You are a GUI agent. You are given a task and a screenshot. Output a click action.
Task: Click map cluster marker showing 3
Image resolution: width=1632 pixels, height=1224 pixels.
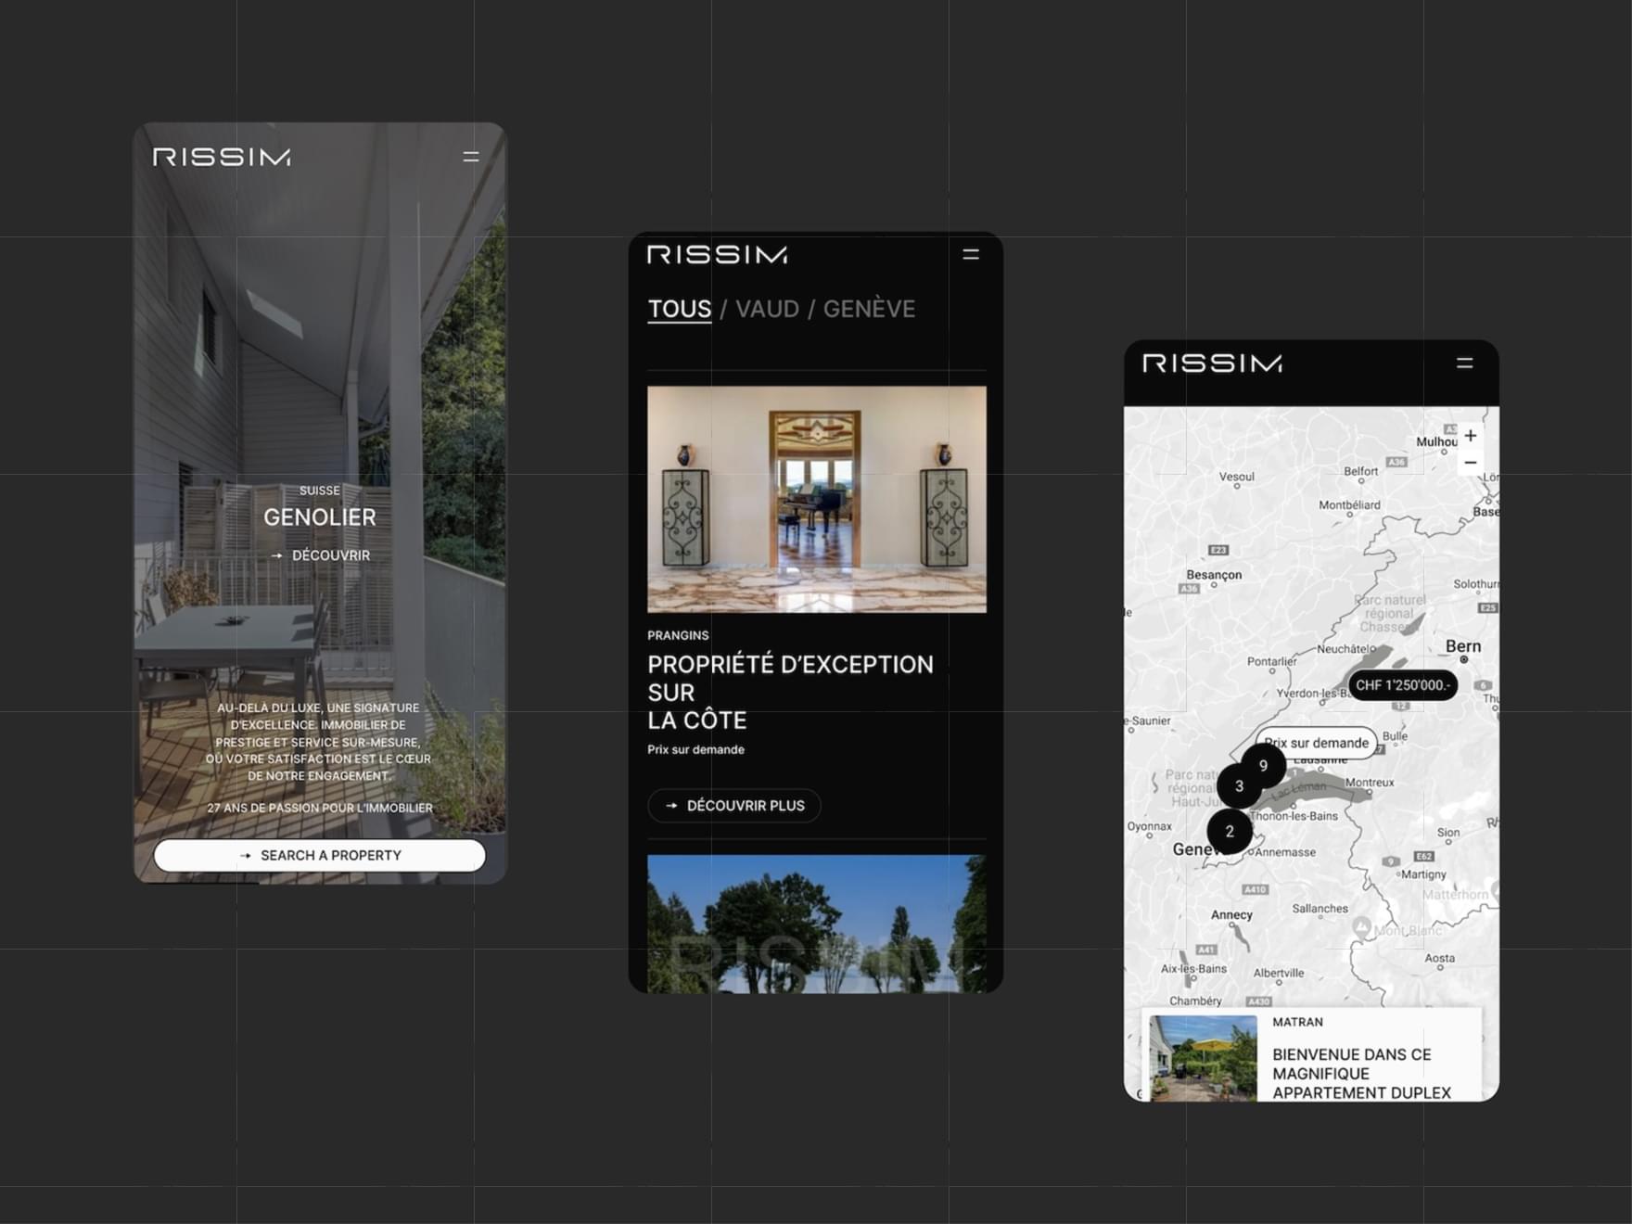pos(1239,786)
